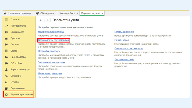Open the Покупки section
The width and height of the screenshot is (192, 108).
(19, 45)
